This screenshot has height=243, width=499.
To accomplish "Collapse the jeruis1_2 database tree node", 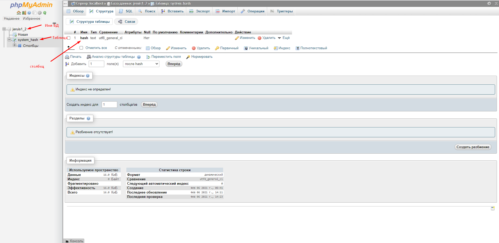I will click(x=4, y=29).
